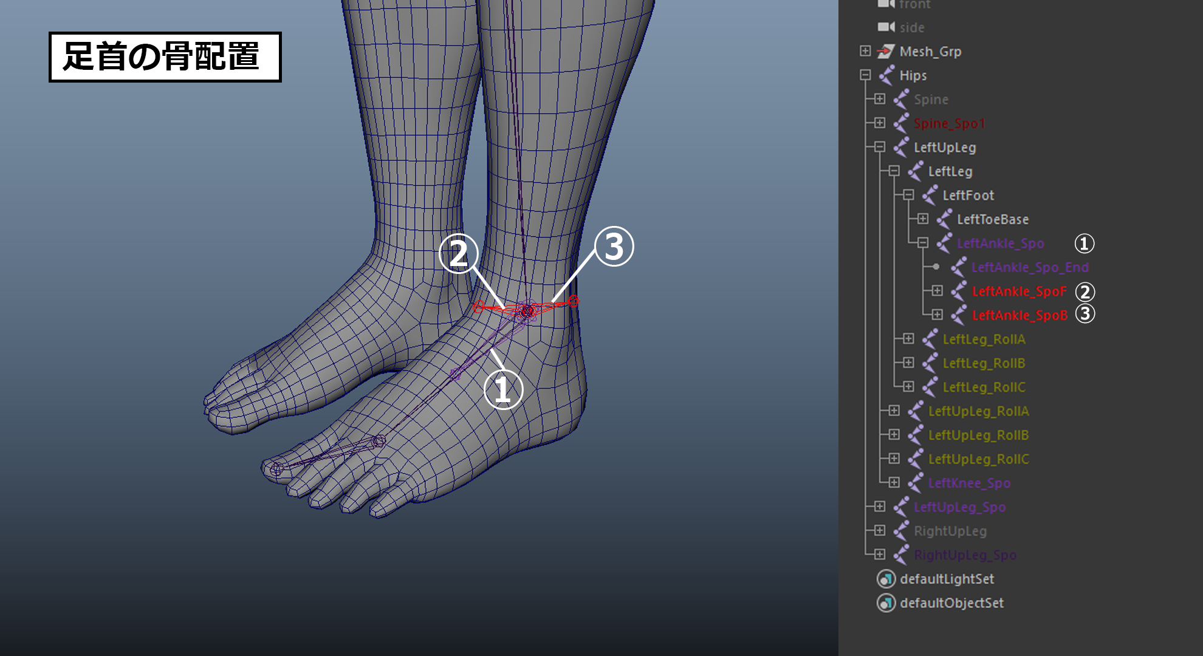
Task: Select the LeftAnkle_Spo_End joint
Action: pyautogui.click(x=1030, y=267)
